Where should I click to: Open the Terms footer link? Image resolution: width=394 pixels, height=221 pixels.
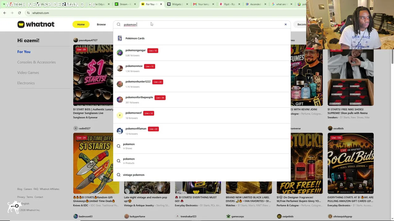click(30, 197)
